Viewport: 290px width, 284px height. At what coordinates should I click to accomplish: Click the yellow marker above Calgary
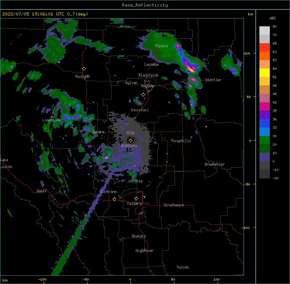pos(136,199)
